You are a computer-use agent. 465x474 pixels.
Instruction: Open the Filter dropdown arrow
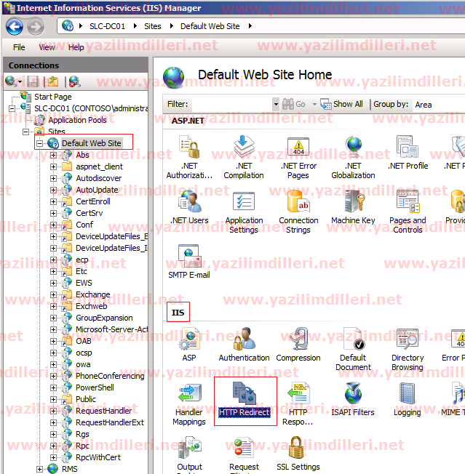pyautogui.click(x=276, y=104)
